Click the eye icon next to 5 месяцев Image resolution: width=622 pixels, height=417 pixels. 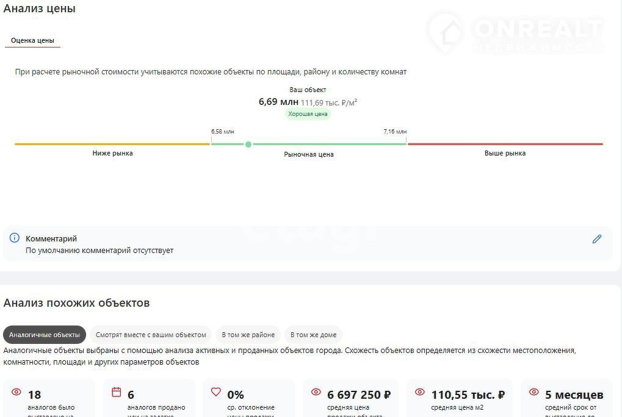coord(533,392)
